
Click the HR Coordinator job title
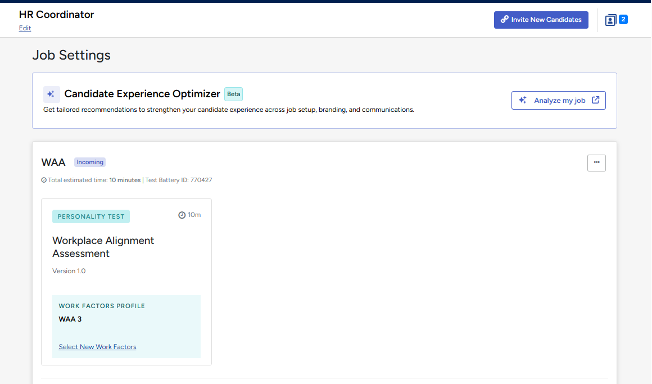point(57,15)
